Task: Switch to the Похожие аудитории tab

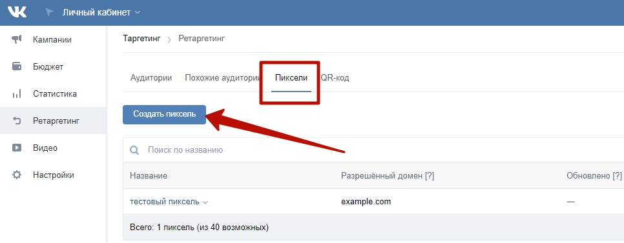Action: [222, 78]
